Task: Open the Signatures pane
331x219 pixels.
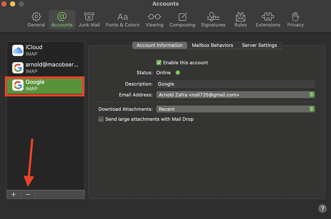Action: (213, 20)
